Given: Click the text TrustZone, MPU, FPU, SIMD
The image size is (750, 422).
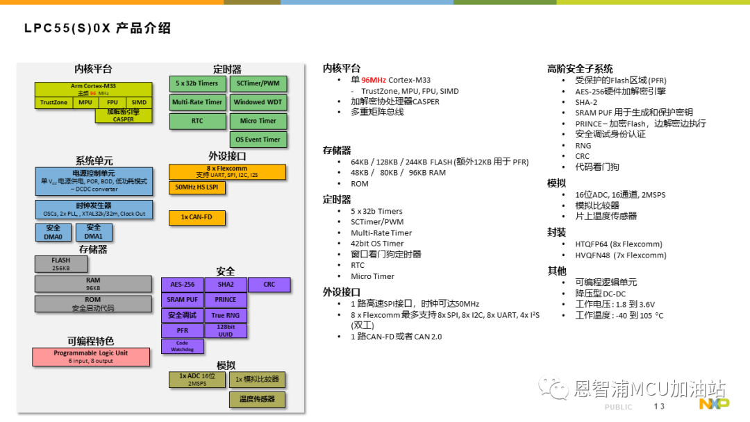Looking at the screenshot, I should pyautogui.click(x=410, y=92).
